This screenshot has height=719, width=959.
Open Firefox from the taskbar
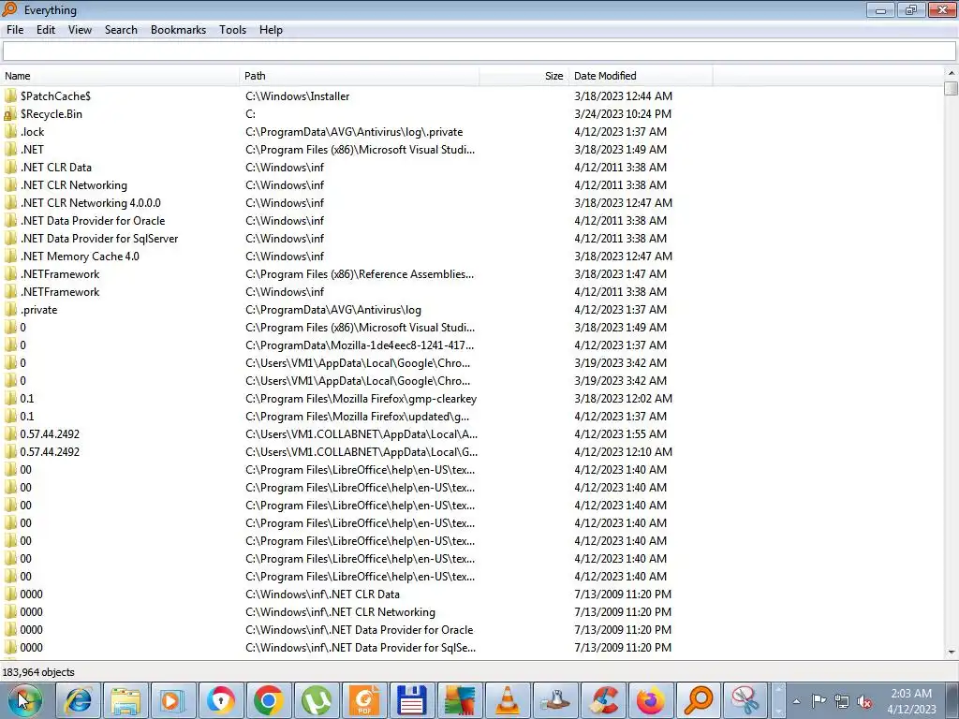650,700
